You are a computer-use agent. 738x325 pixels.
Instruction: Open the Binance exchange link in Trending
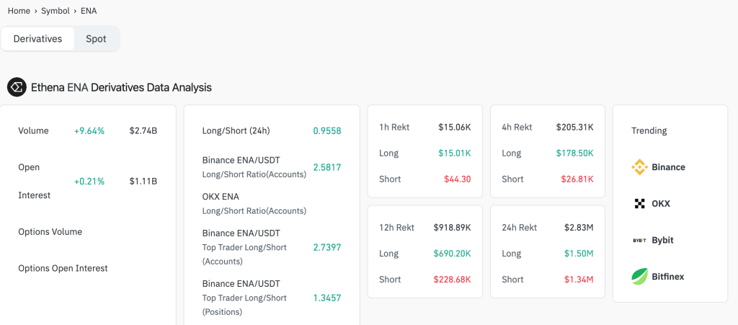668,167
